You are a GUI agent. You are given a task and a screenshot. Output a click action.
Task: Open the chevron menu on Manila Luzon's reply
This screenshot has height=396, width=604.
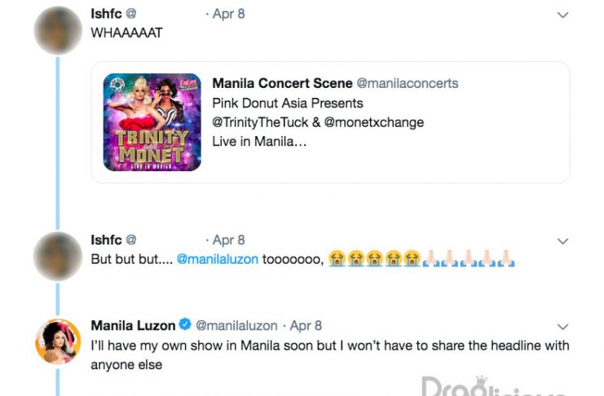pyautogui.click(x=562, y=327)
